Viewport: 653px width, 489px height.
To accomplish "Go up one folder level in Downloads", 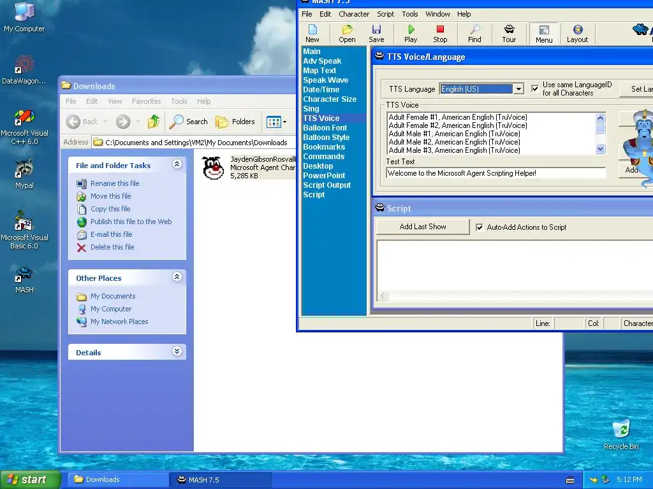I will pyautogui.click(x=153, y=122).
